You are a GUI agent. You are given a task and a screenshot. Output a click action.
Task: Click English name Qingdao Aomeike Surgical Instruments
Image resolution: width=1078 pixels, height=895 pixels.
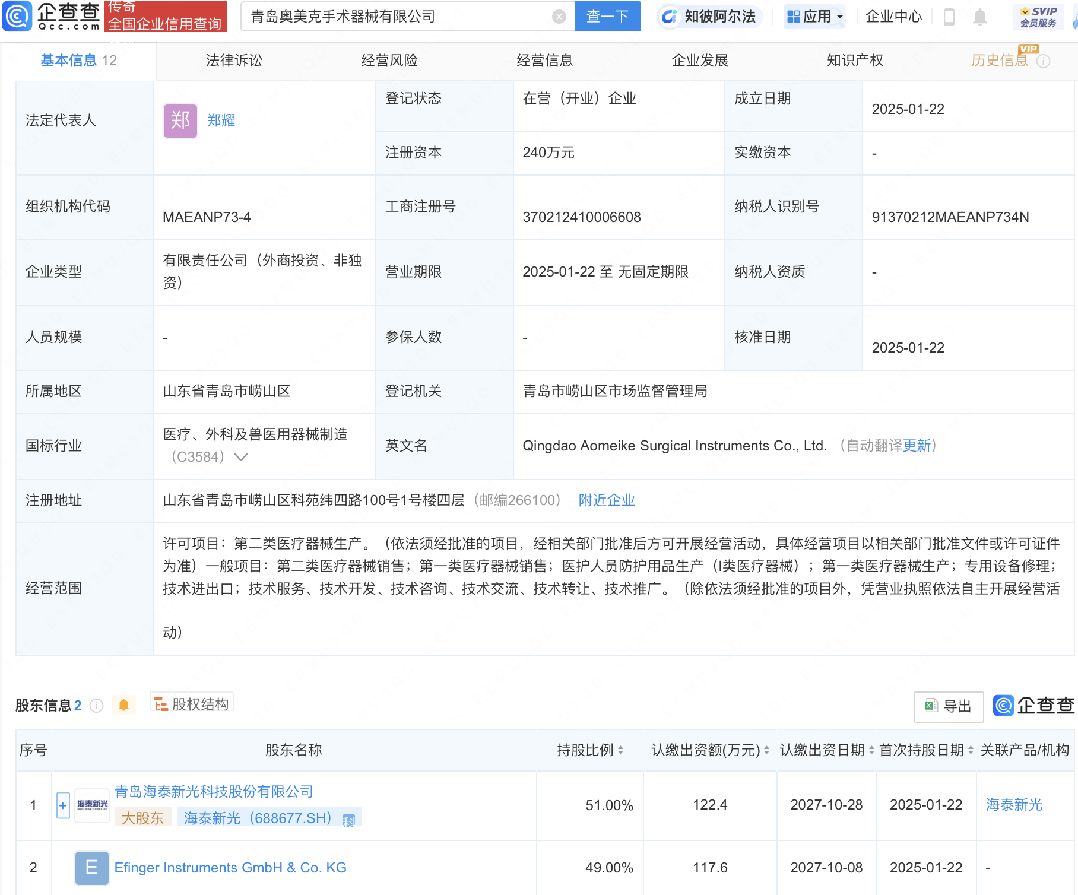[675, 446]
